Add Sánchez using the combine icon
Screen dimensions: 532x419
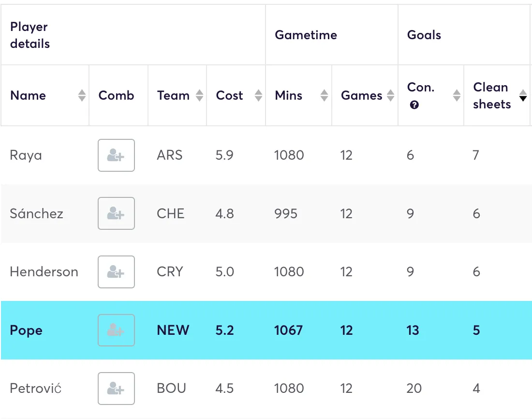(116, 213)
